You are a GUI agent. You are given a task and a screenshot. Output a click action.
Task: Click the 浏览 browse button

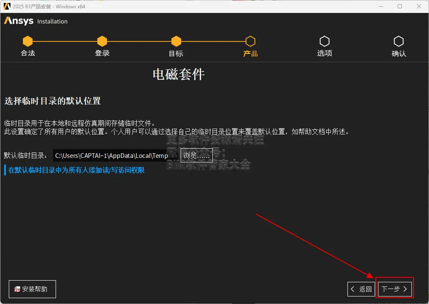197,155
